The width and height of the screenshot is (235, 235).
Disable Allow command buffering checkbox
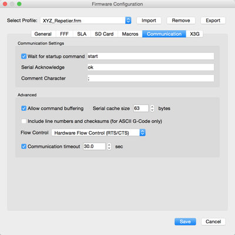23,108
